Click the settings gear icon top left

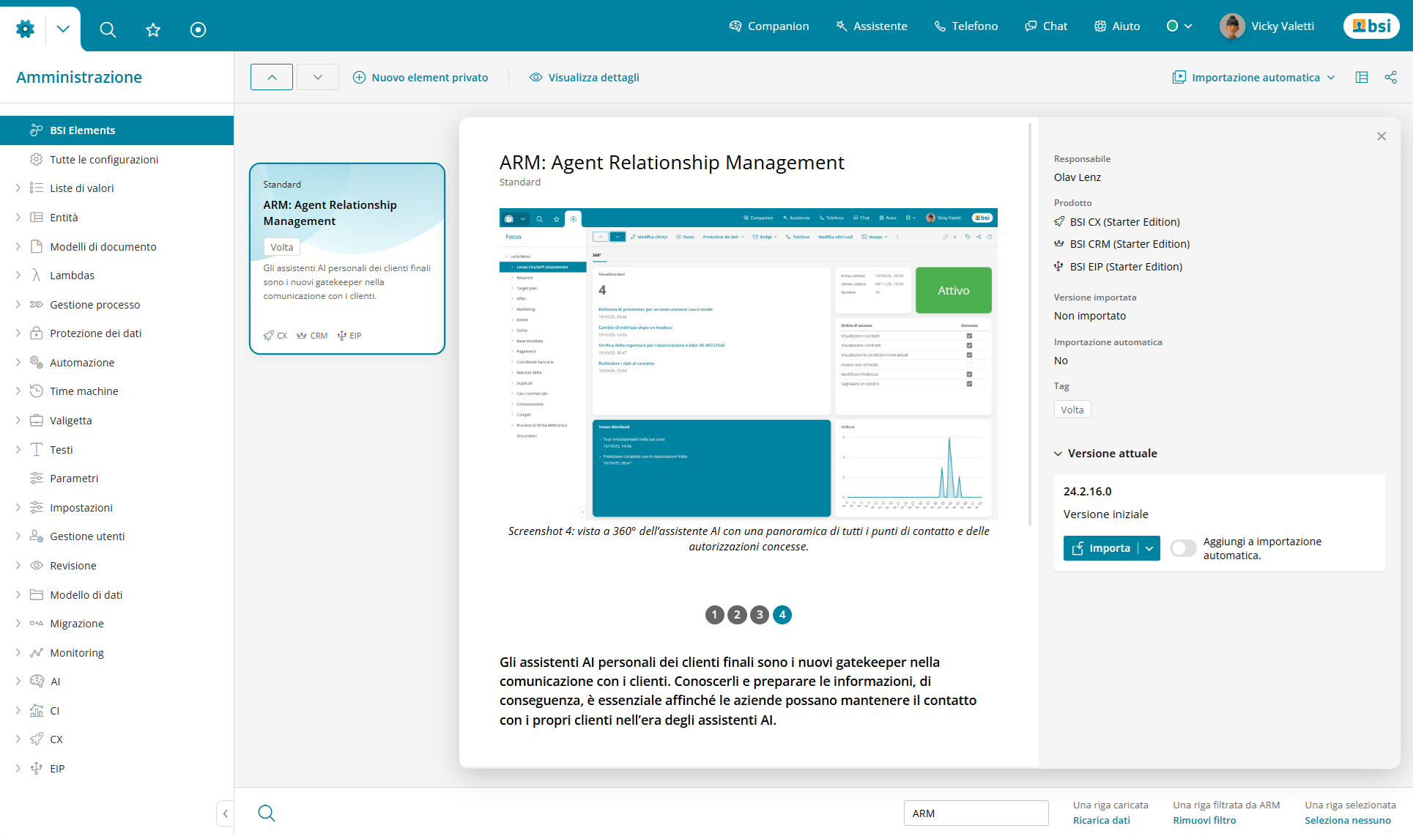pyautogui.click(x=25, y=29)
